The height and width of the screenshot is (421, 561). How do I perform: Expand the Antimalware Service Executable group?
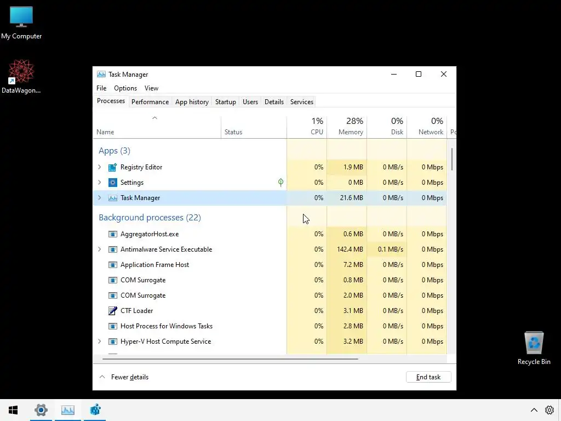pos(100,249)
